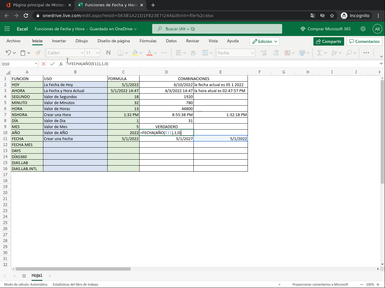The width and height of the screenshot is (385, 288).
Task: Confirm formula with the checkmark icon
Action: point(52,64)
